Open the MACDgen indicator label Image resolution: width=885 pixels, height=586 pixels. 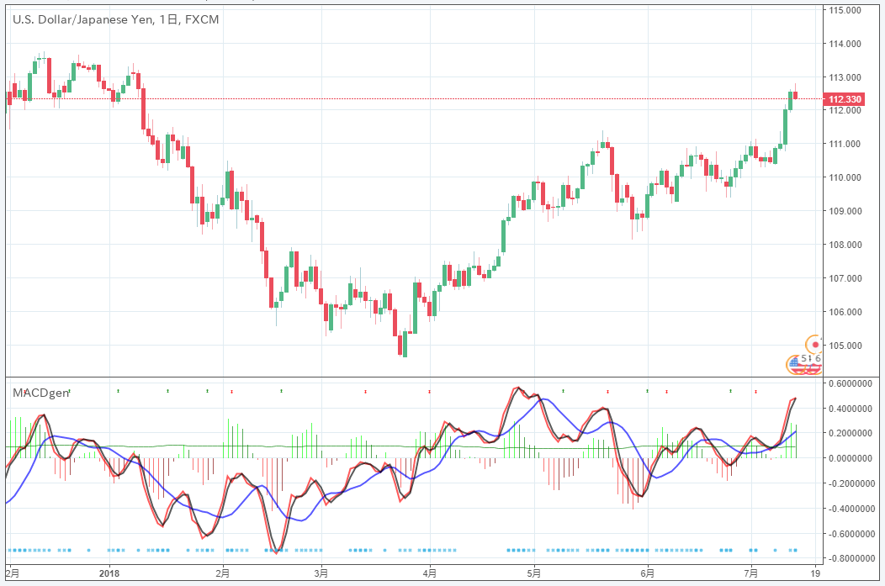[37, 392]
